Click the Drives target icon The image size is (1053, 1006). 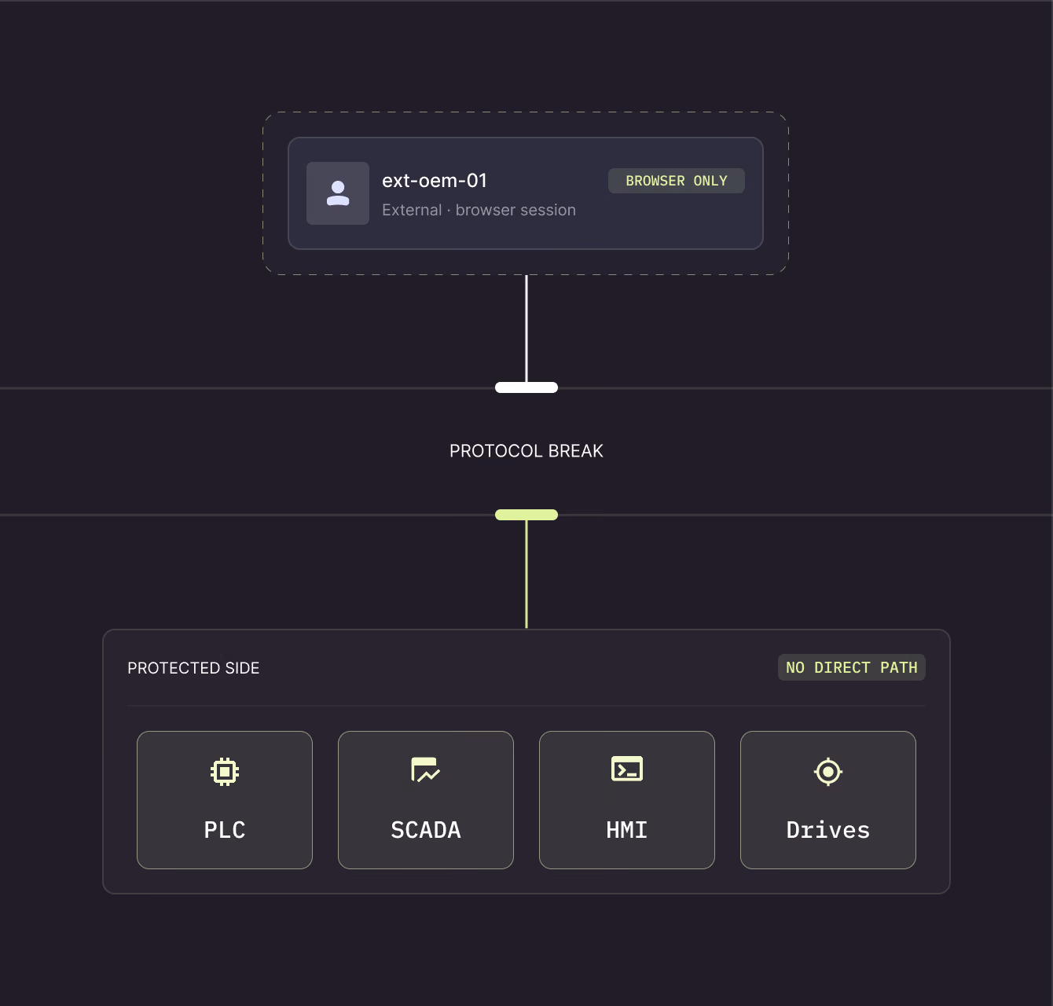tap(828, 772)
